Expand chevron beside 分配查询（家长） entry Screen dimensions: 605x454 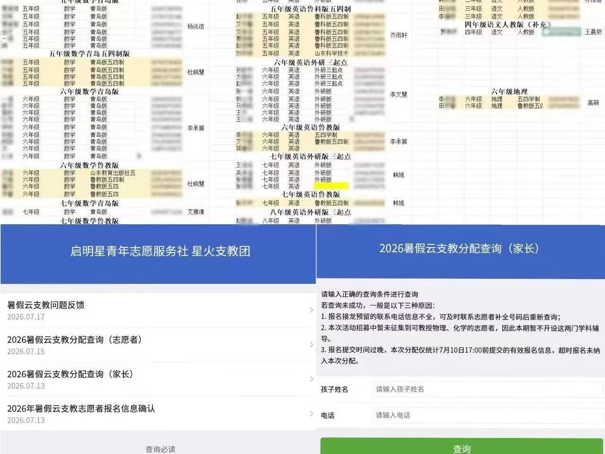click(x=311, y=379)
